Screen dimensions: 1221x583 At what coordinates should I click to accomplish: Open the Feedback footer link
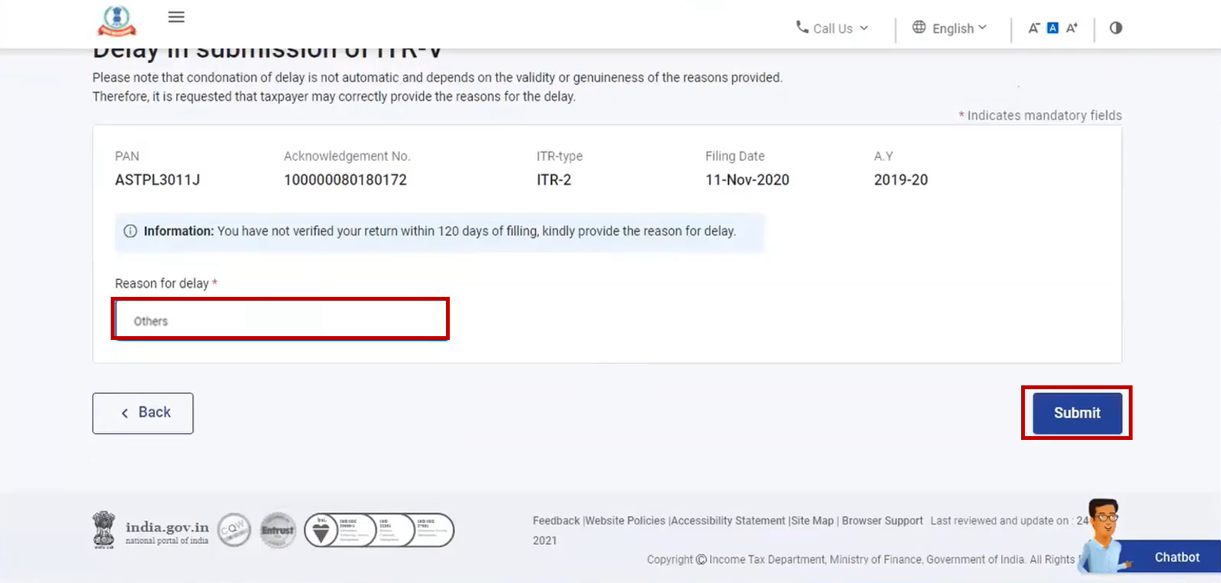(x=556, y=521)
